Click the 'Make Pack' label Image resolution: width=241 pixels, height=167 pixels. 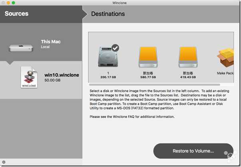[225, 73]
